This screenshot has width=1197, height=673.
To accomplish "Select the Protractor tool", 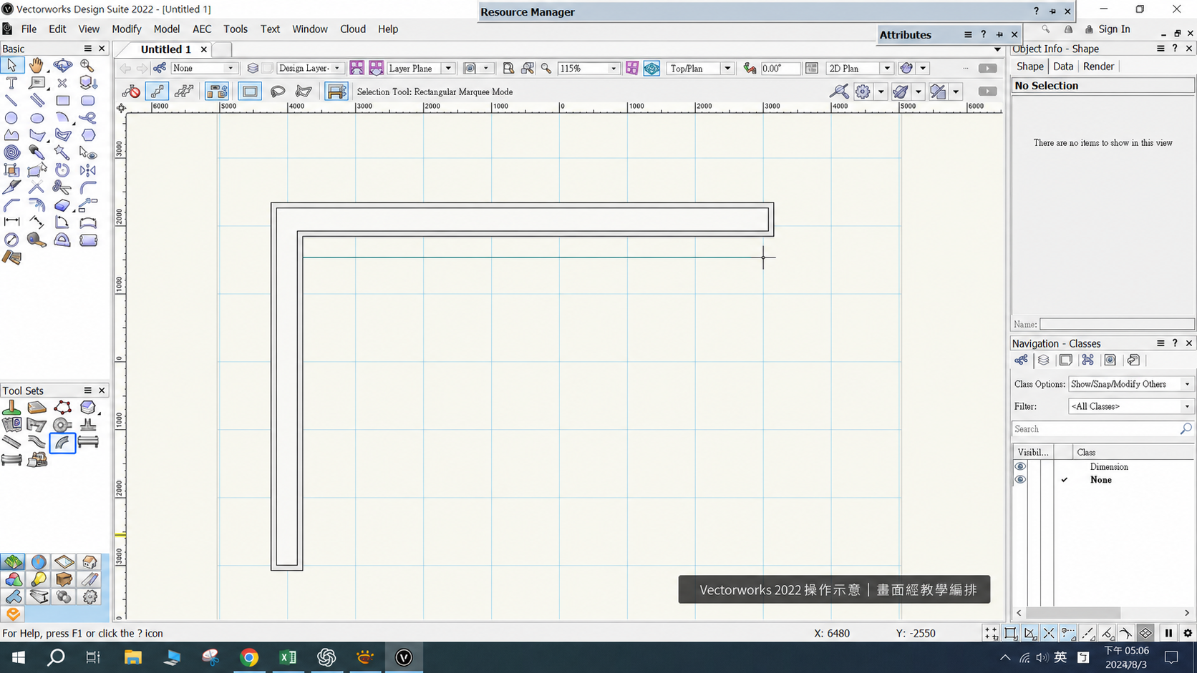I will click(x=62, y=240).
